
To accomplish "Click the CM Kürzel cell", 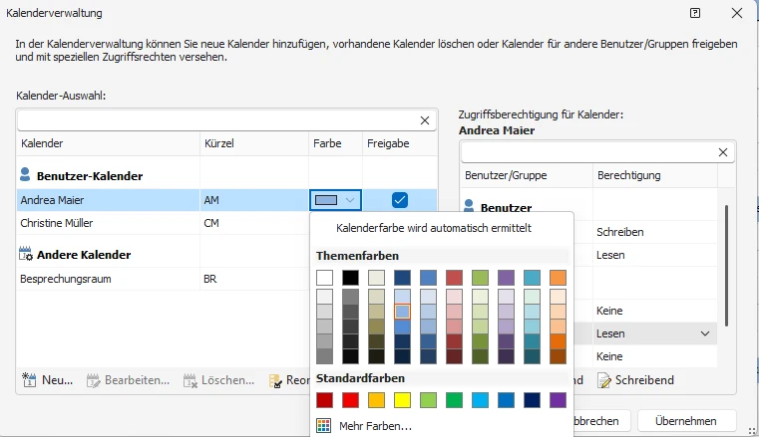I will 254,223.
